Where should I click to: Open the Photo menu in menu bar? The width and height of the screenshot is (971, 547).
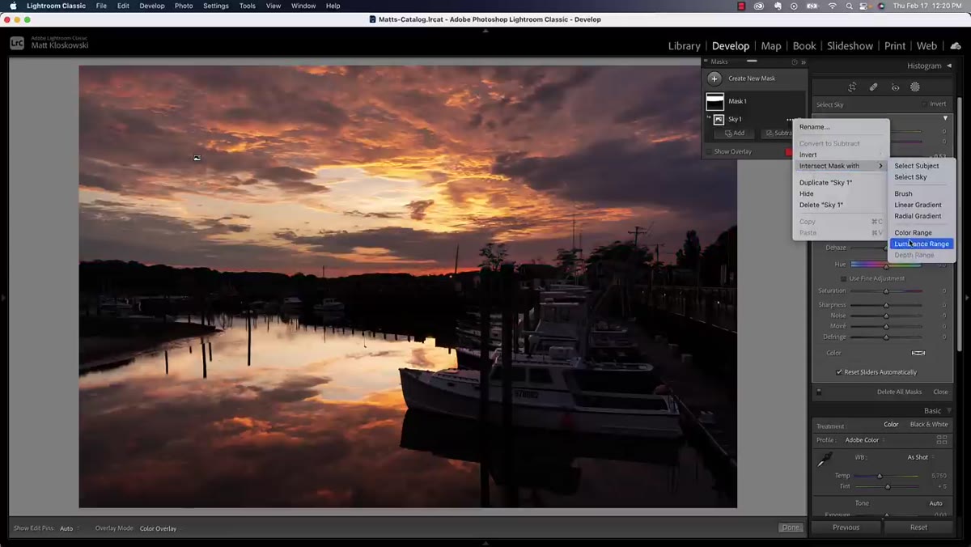[x=184, y=6]
